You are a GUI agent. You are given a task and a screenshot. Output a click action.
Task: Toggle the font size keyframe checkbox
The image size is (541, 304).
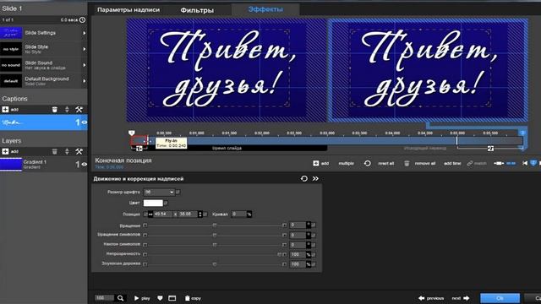[x=178, y=192]
